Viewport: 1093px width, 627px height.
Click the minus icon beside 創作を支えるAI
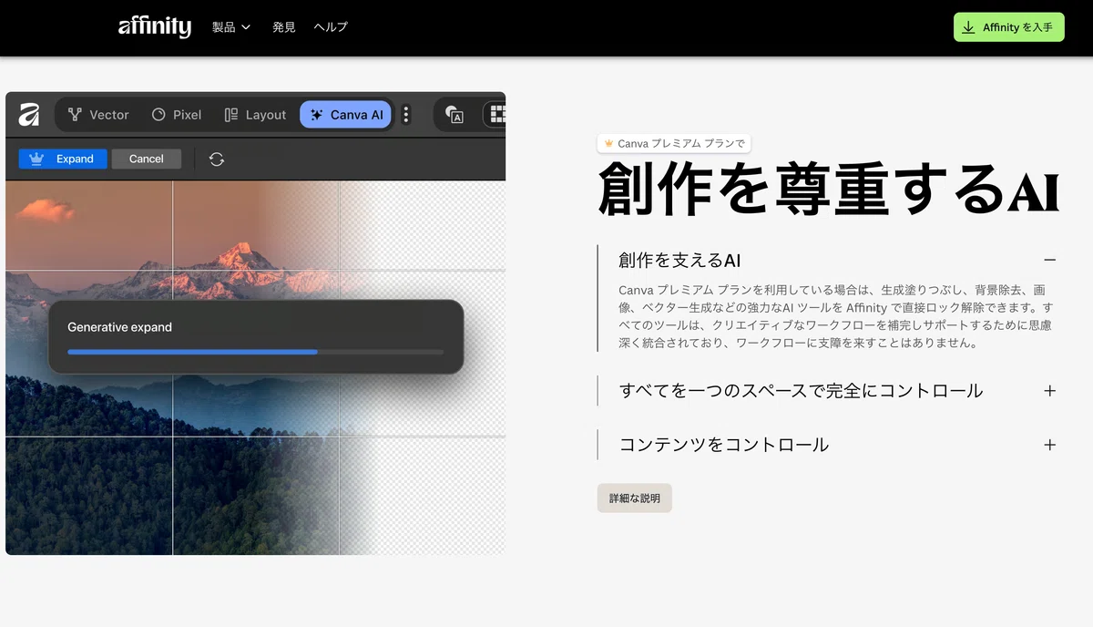click(x=1050, y=261)
